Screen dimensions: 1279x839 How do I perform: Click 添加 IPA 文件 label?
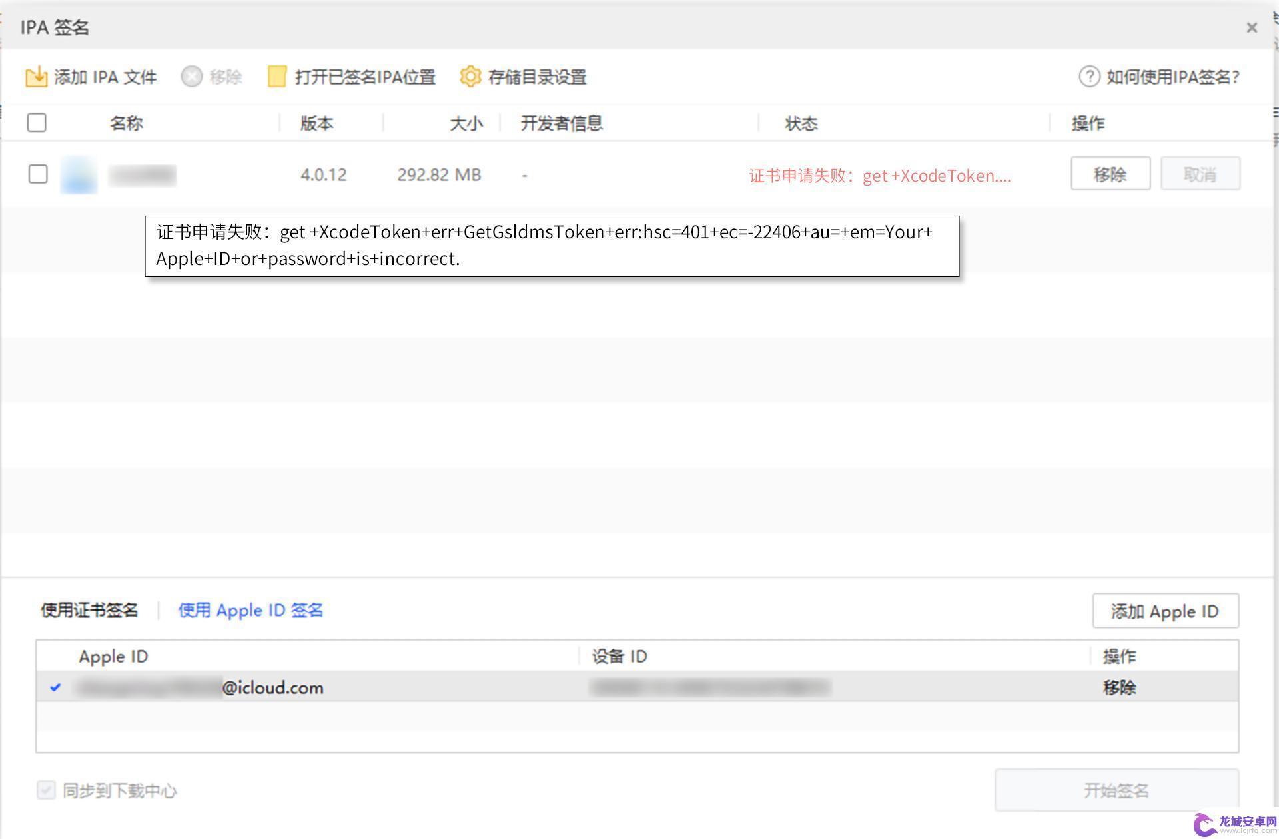tap(105, 77)
